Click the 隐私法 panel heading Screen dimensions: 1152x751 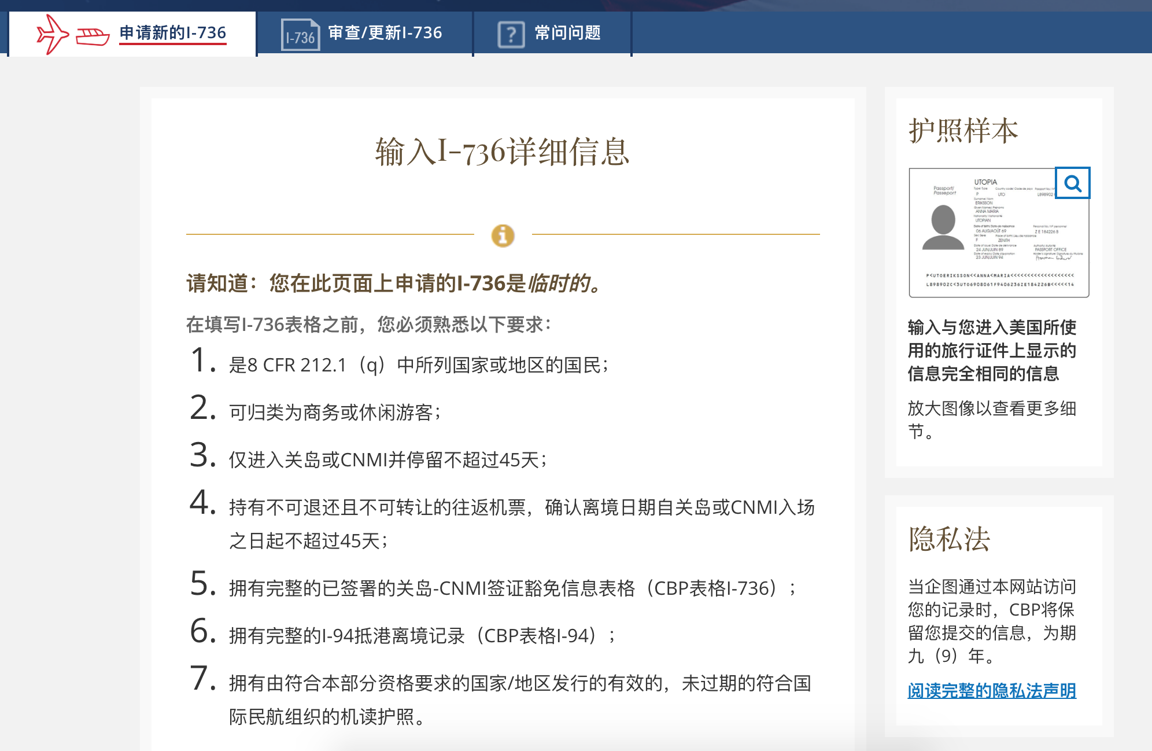coord(949,539)
